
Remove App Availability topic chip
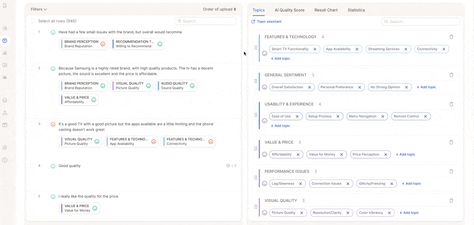(357, 49)
